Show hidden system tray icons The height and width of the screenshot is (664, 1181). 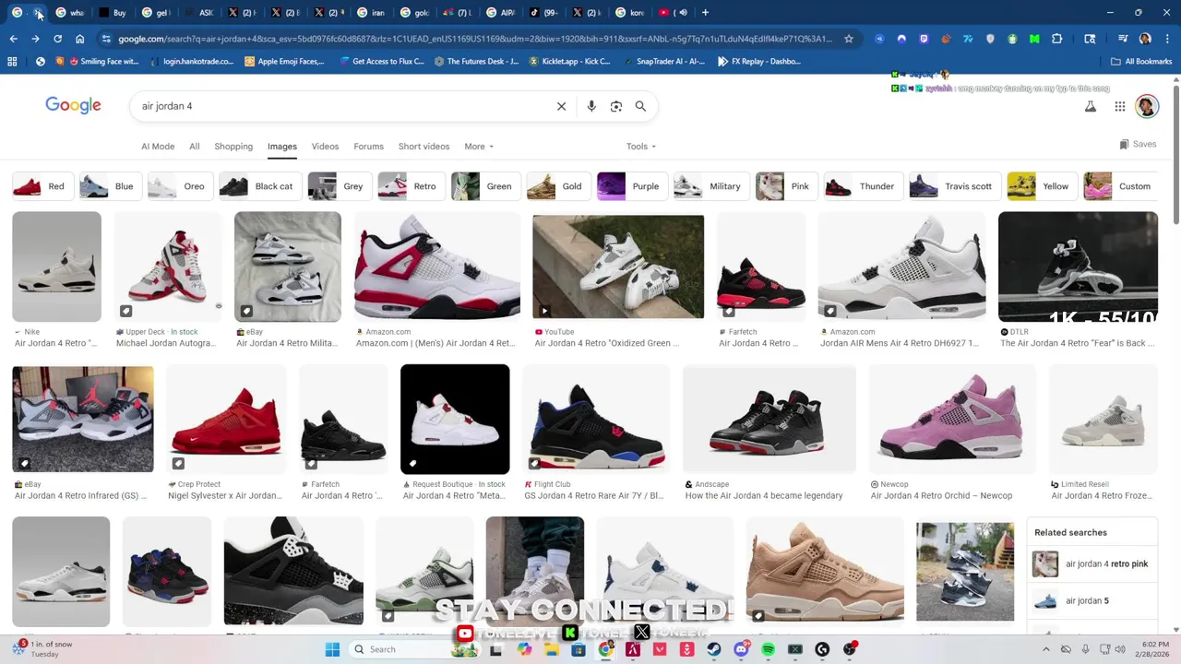click(x=1045, y=649)
